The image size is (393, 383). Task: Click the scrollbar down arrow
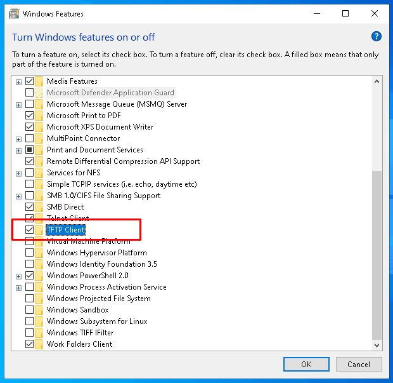(377, 346)
